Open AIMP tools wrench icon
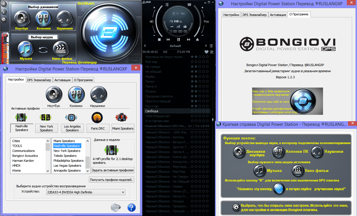Viewport: 357px width, 216px height. [212, 52]
